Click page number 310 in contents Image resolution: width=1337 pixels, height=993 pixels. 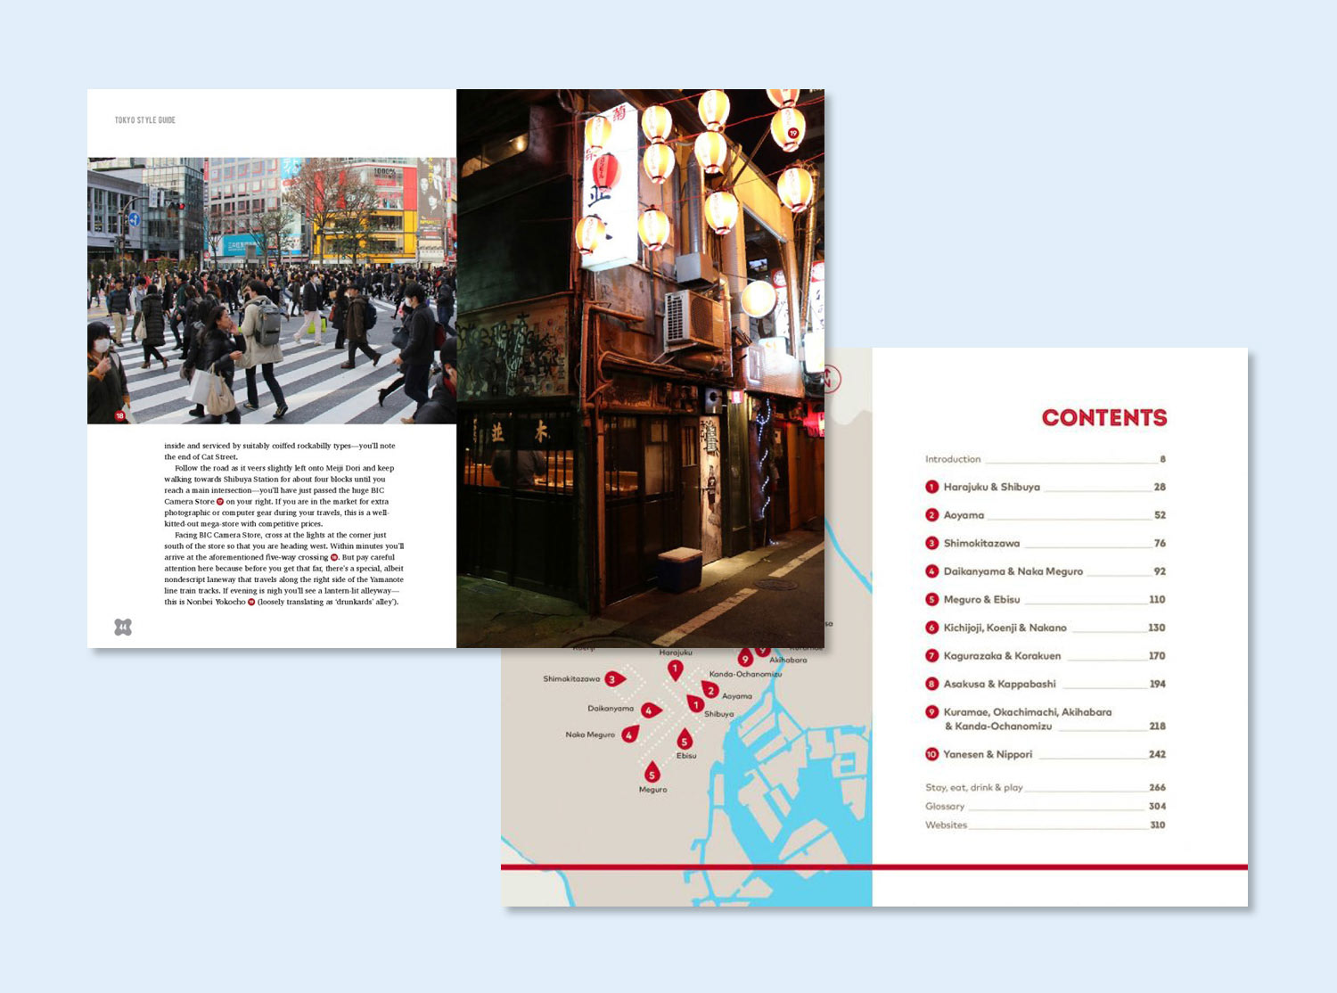pos(1157,825)
